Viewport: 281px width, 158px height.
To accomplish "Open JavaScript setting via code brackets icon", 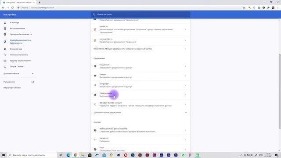I will coord(95,140).
